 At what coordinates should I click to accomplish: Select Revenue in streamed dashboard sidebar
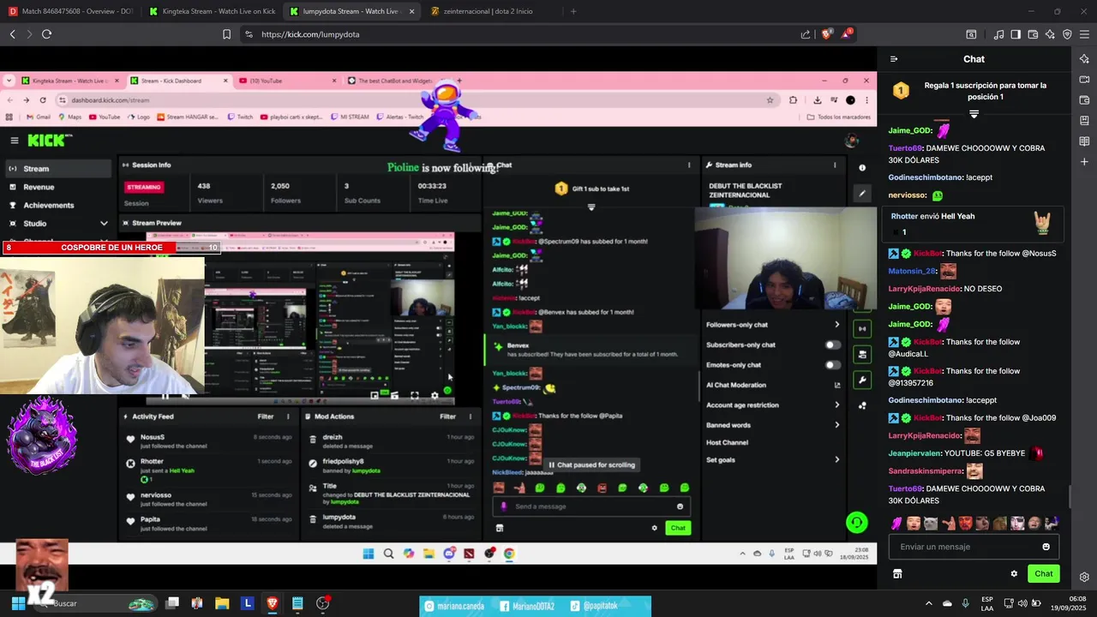(39, 187)
